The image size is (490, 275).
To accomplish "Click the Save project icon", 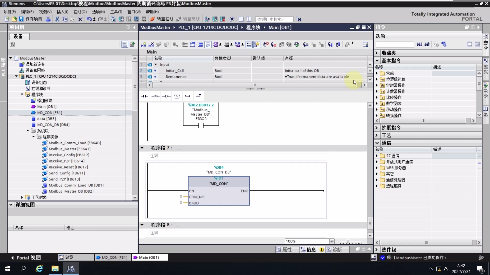I will [21, 19].
